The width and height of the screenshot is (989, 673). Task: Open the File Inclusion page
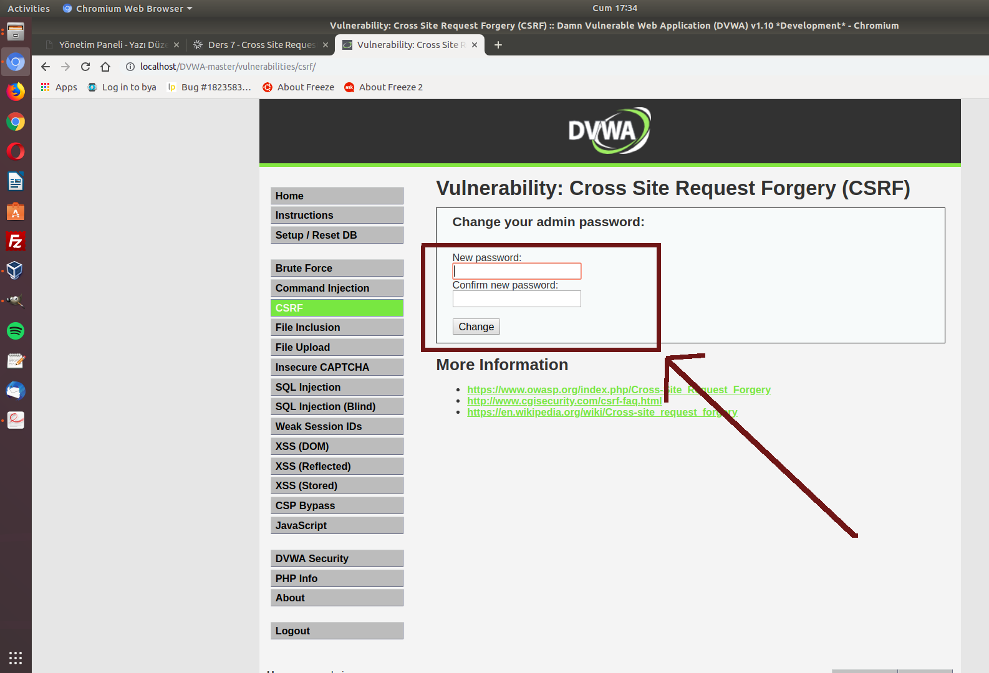coord(337,327)
